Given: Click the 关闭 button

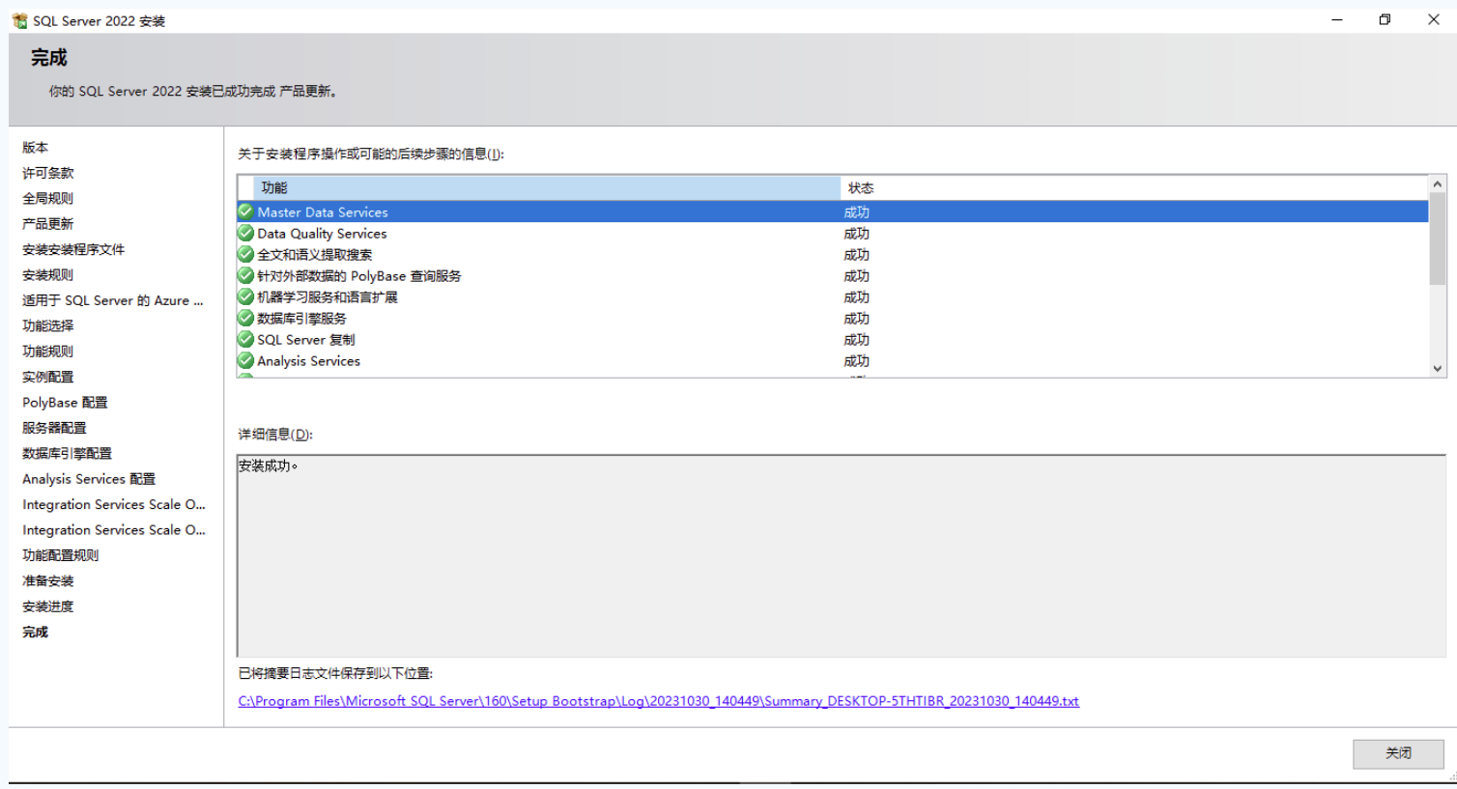Looking at the screenshot, I should coord(1398,753).
